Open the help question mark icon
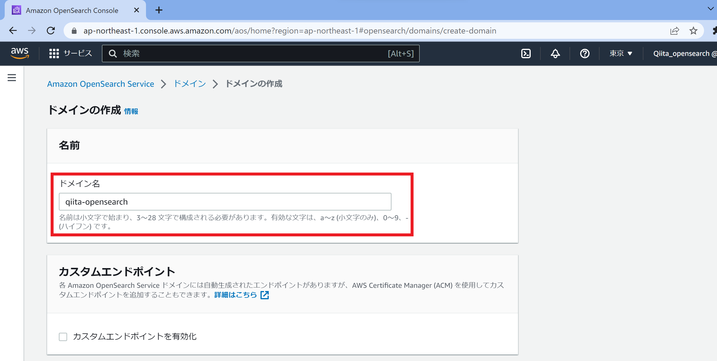The image size is (717, 361). [x=585, y=54]
